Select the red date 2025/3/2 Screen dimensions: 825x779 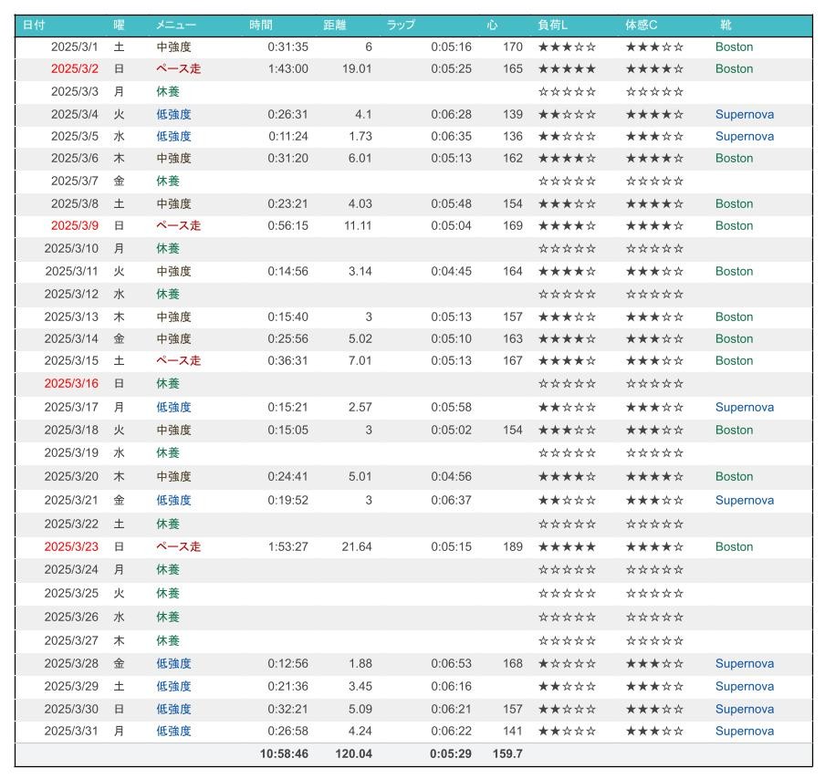(74, 69)
